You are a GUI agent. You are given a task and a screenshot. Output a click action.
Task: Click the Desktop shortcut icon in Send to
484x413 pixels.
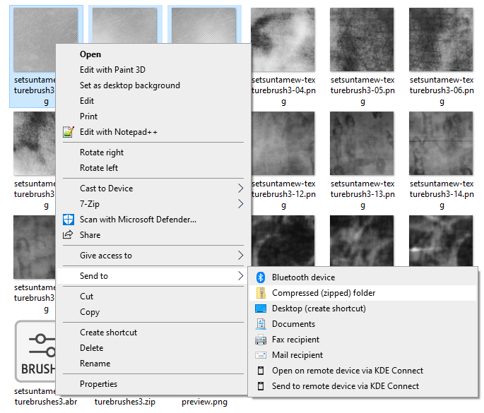[x=260, y=309]
